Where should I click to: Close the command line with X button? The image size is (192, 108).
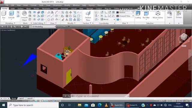coord(65,96)
